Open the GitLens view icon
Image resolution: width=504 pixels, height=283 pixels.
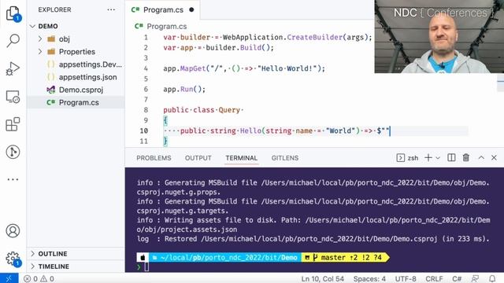[13, 152]
